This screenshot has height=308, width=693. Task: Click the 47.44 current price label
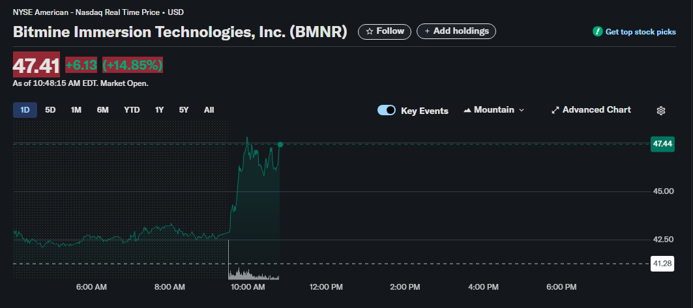tap(662, 144)
